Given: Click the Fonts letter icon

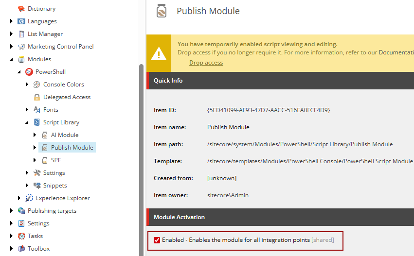Looking at the screenshot, I should 36,110.
